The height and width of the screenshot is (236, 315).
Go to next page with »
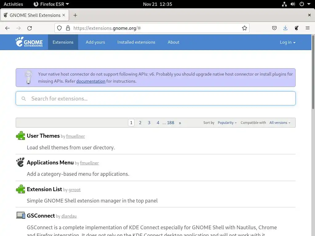pyautogui.click(x=180, y=123)
